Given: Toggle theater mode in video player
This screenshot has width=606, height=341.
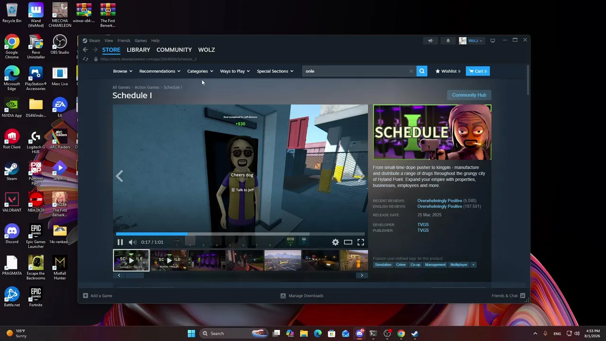Looking at the screenshot, I should 348,242.
